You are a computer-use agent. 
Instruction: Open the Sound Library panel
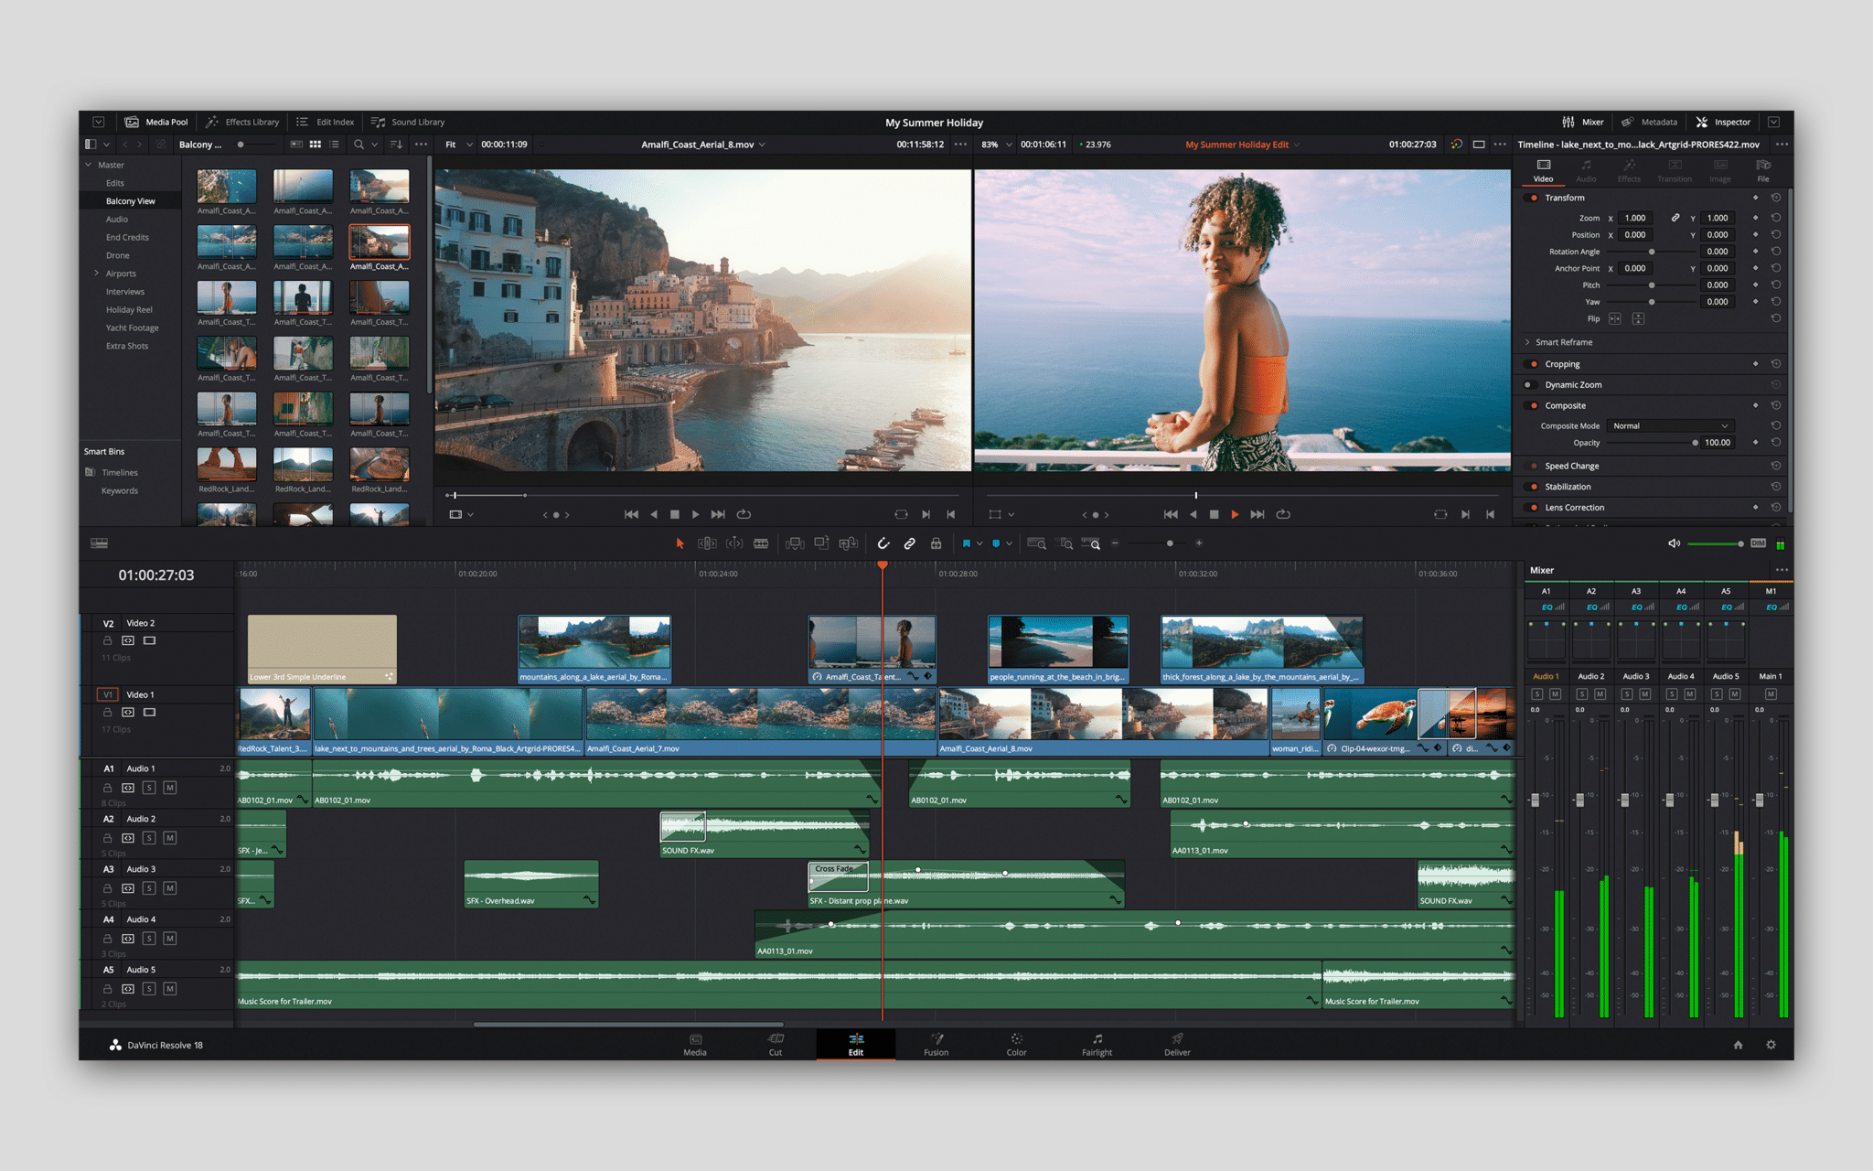(x=408, y=122)
